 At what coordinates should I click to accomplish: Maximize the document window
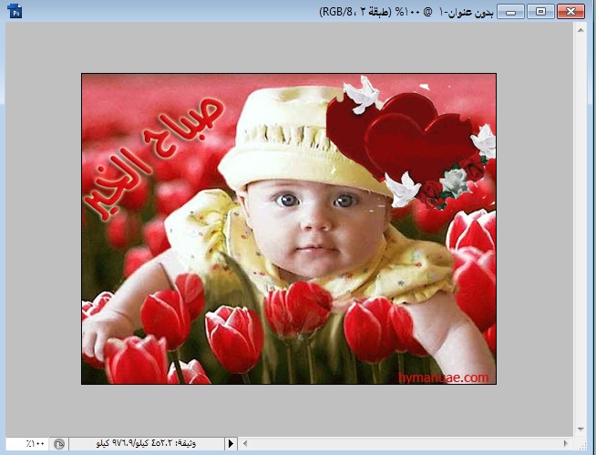(x=540, y=11)
